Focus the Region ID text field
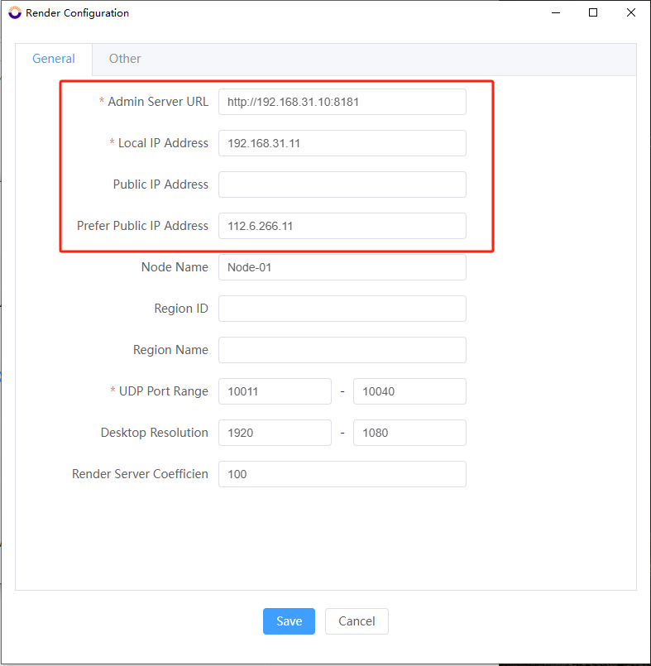 342,309
